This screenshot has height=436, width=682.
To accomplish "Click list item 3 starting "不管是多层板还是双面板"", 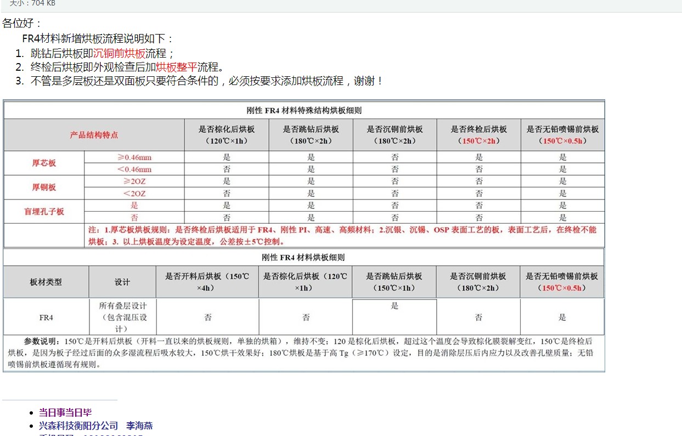I will click(x=206, y=81).
